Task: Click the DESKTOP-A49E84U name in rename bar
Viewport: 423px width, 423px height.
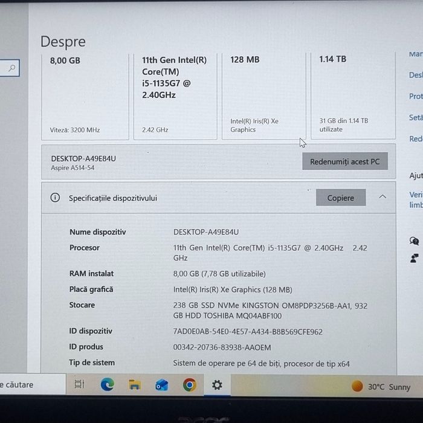Action: pos(83,158)
